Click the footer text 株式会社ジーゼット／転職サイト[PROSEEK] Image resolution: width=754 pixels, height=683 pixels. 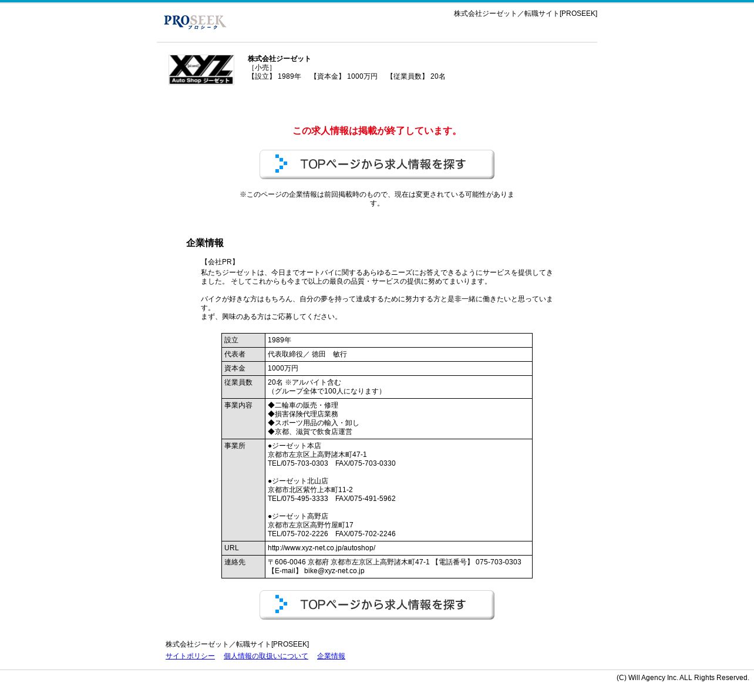tap(237, 644)
